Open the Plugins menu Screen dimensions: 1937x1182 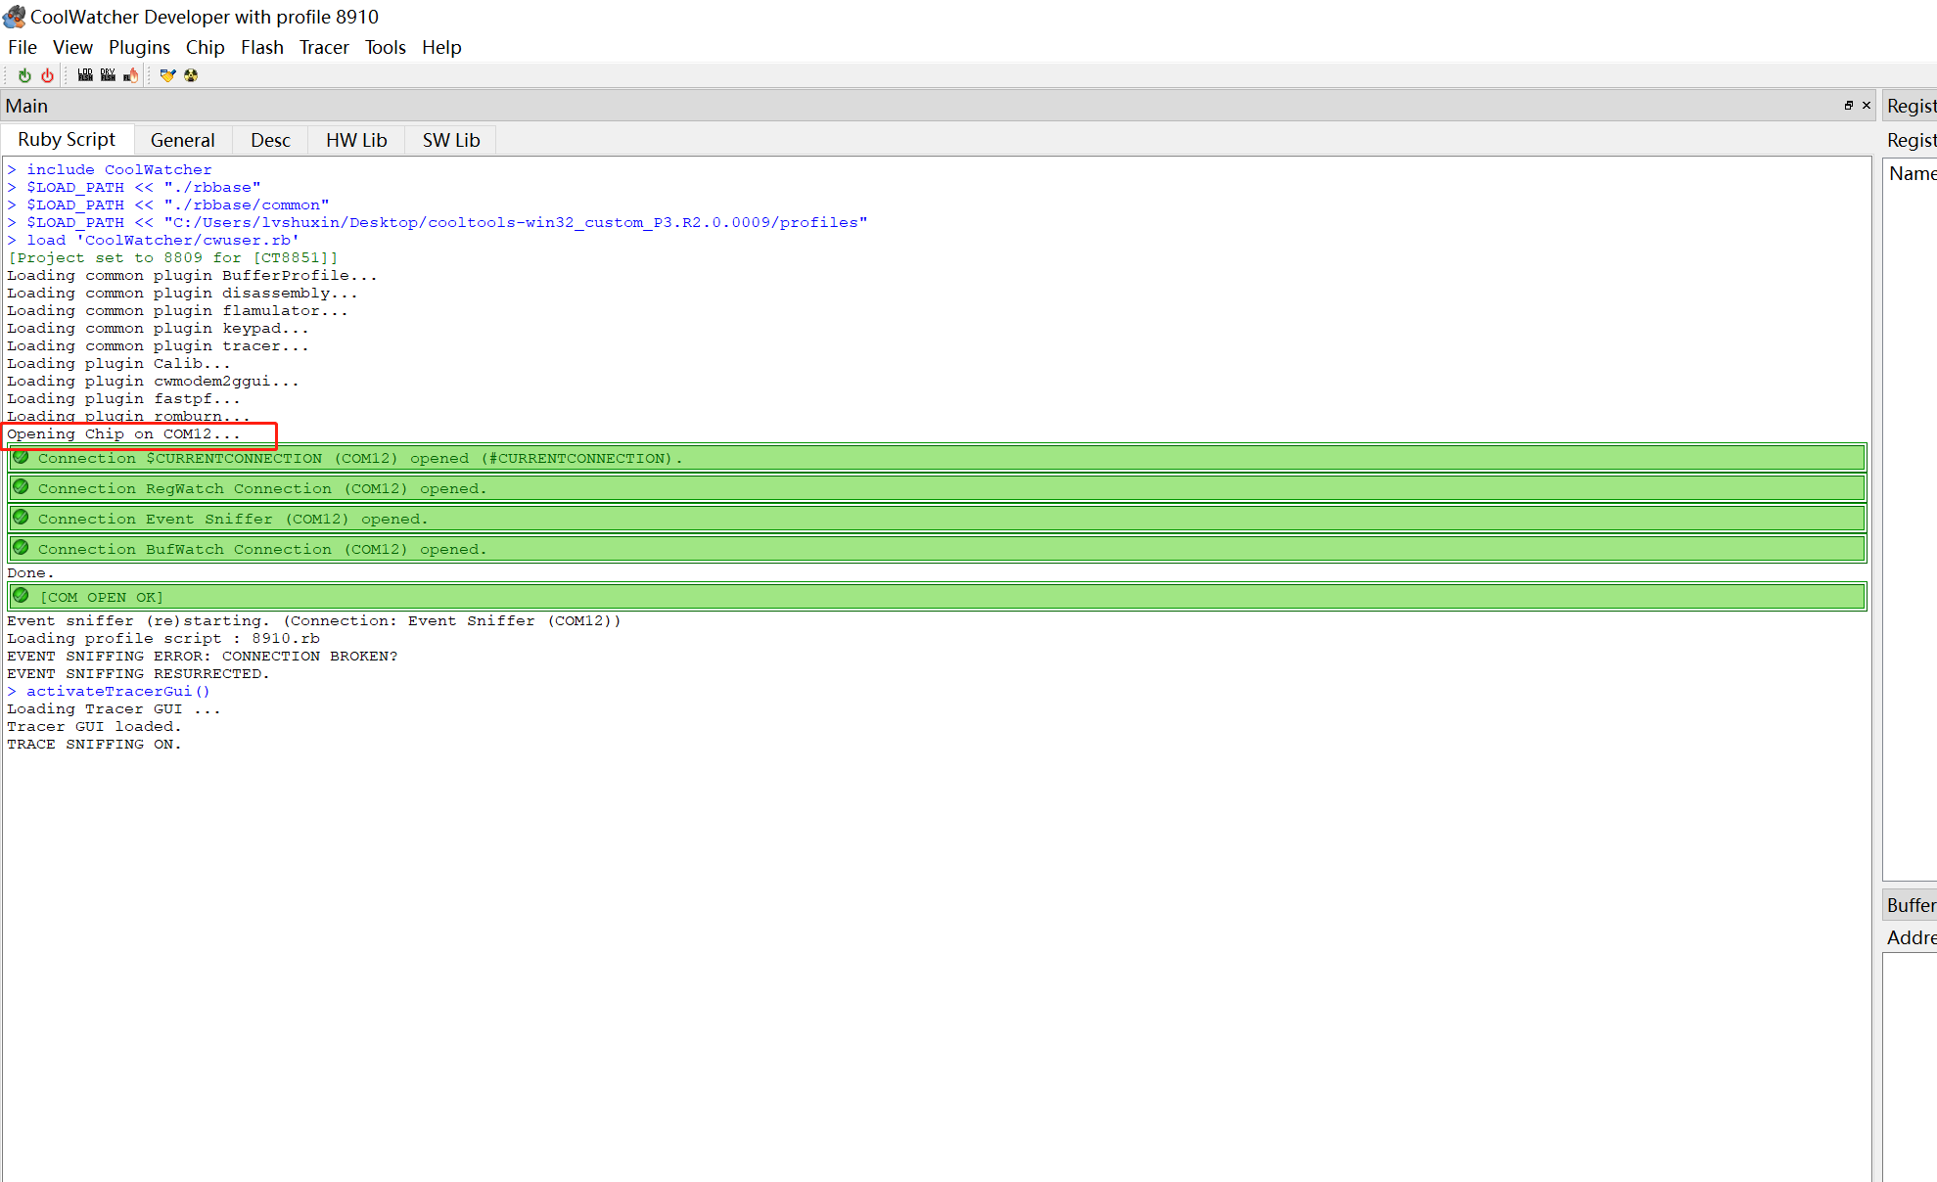[138, 47]
